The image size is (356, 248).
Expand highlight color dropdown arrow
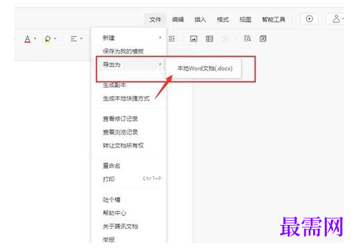point(55,39)
